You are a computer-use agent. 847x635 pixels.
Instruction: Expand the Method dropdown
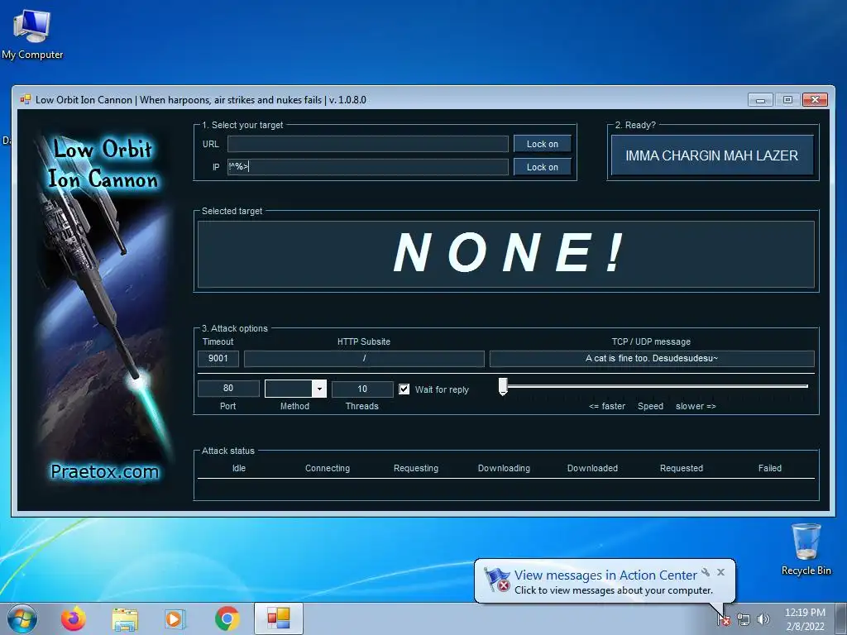[320, 389]
